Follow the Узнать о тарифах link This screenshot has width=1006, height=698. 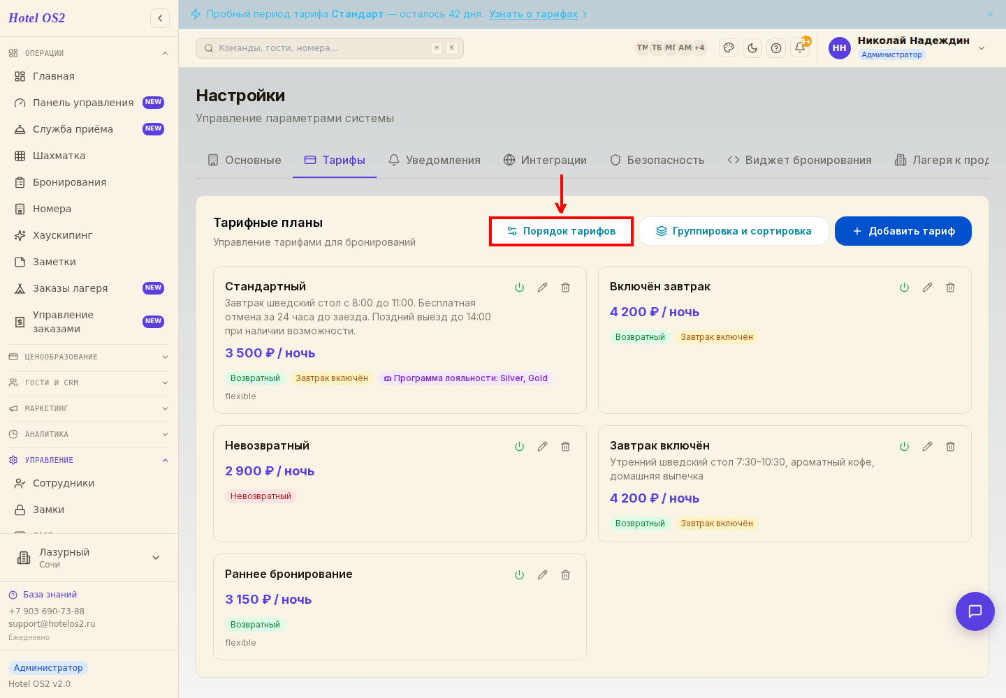pos(534,14)
